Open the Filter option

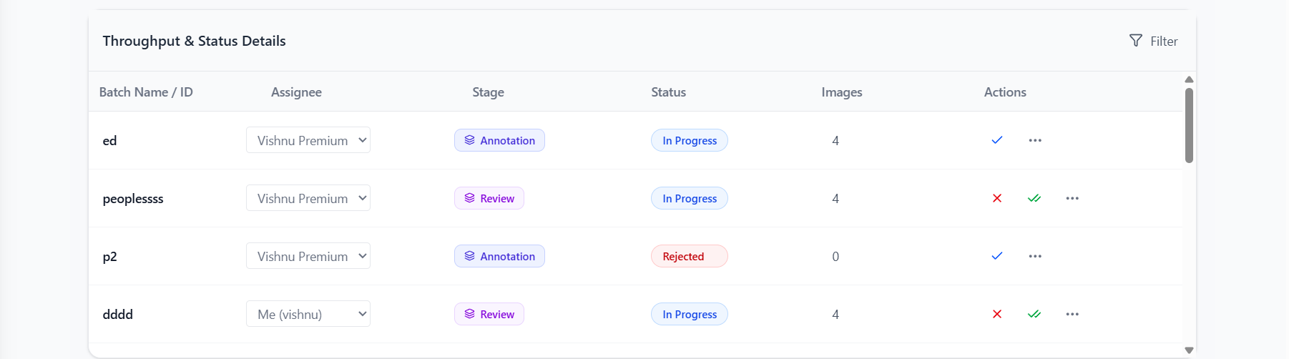1153,41
